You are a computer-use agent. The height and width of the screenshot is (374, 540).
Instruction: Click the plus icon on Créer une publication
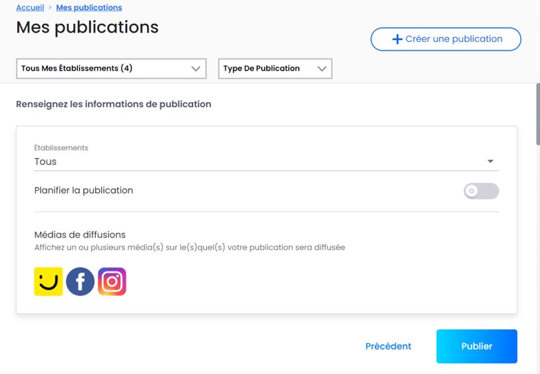pyautogui.click(x=397, y=39)
